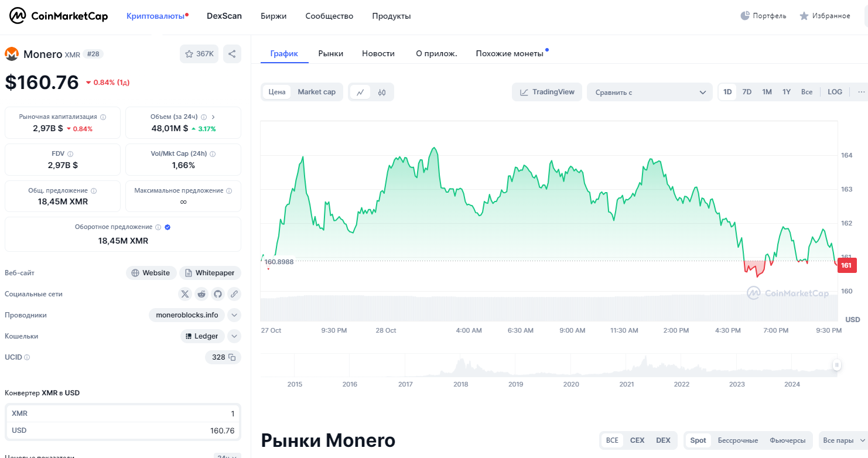
Task: Toggle the LOG scale option
Action: coord(835,92)
